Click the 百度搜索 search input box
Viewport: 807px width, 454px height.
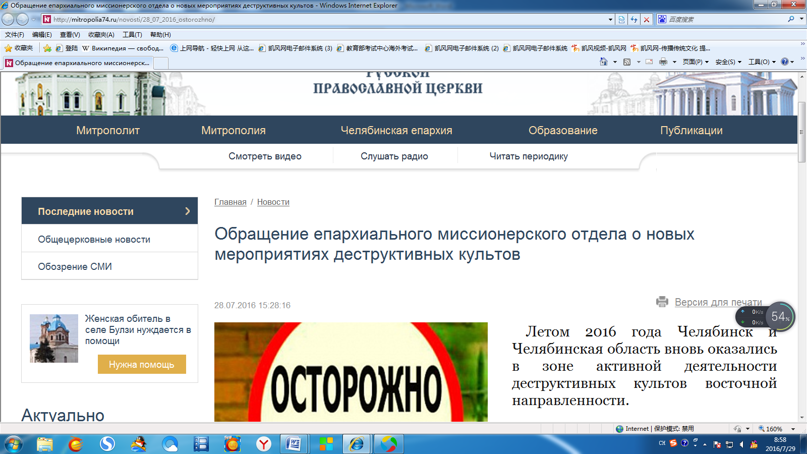tap(726, 19)
